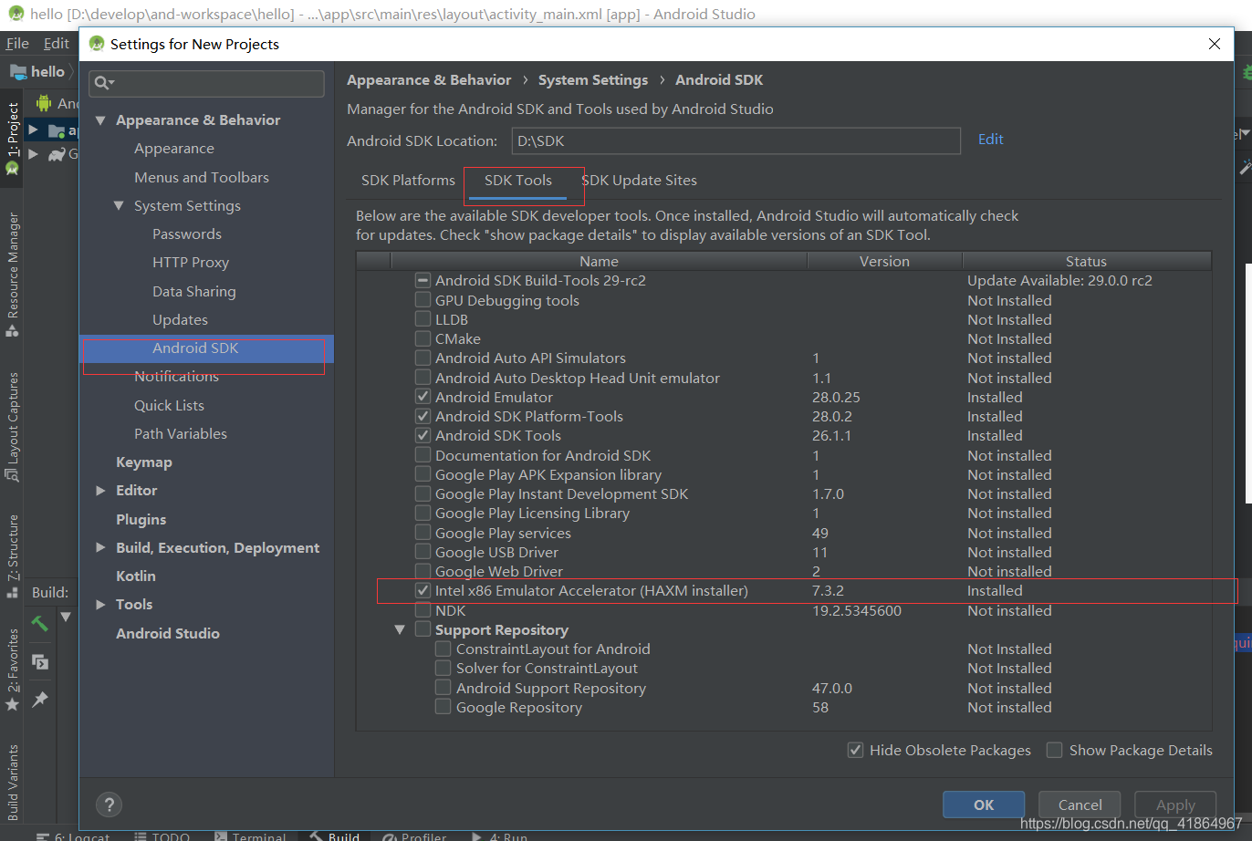Screen dimensions: 1252x841
Task: Open the Edit menu
Action: coord(57,43)
